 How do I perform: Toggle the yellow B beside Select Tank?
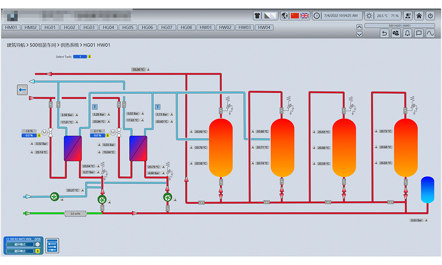click(90, 57)
